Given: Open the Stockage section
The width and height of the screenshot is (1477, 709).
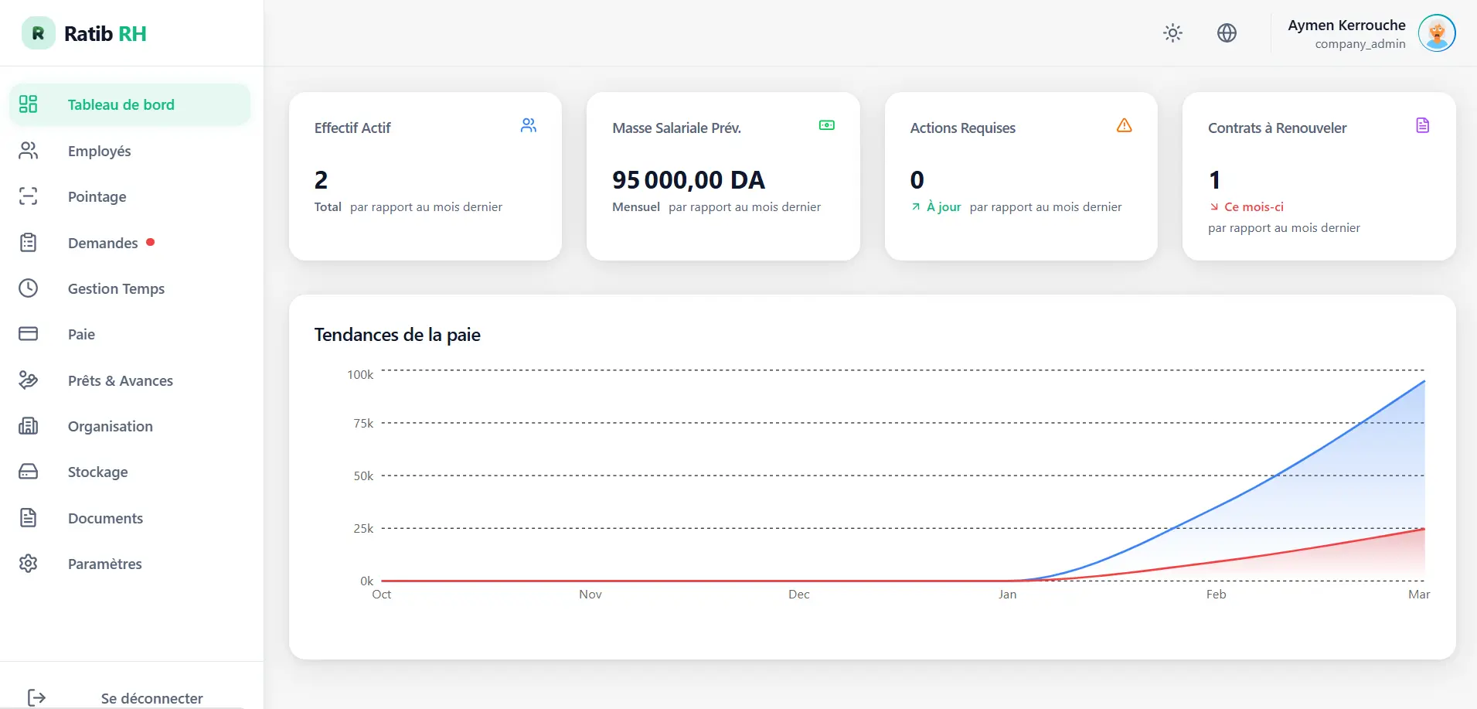Looking at the screenshot, I should (97, 472).
